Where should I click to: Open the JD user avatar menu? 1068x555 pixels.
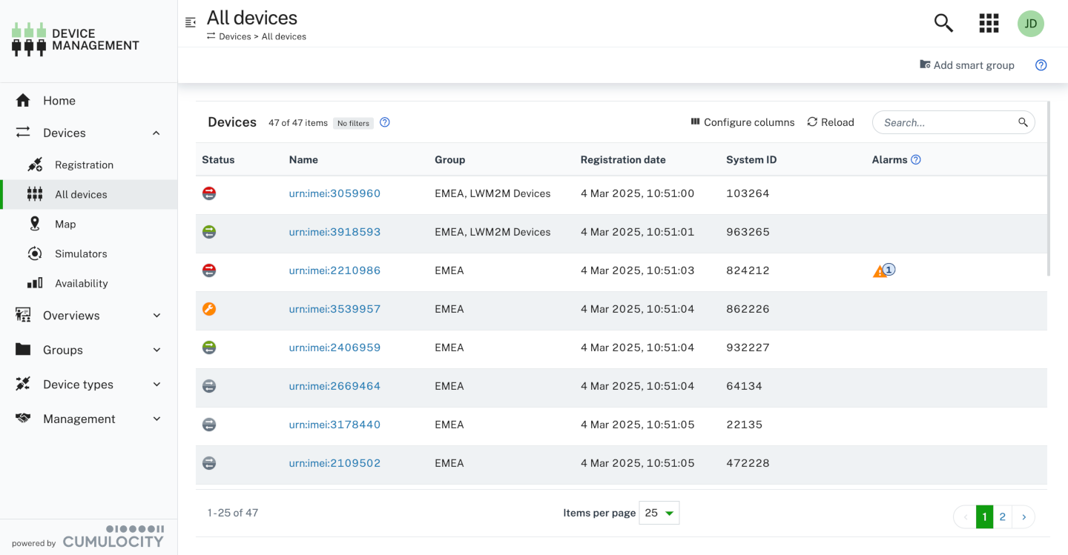tap(1030, 24)
